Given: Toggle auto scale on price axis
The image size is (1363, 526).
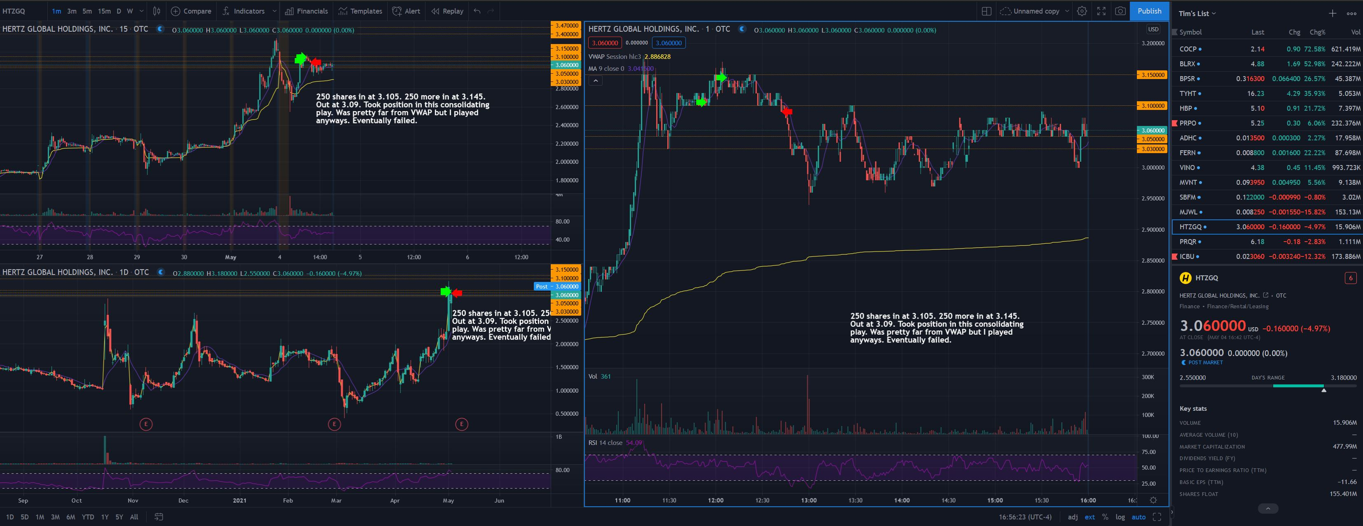Looking at the screenshot, I should [1138, 517].
